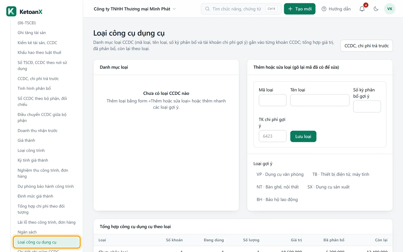Viewport: 403px width, 252px height.
Task: Choose suggestion BH · Bảo hộ lao động
Action: pyautogui.click(x=277, y=200)
